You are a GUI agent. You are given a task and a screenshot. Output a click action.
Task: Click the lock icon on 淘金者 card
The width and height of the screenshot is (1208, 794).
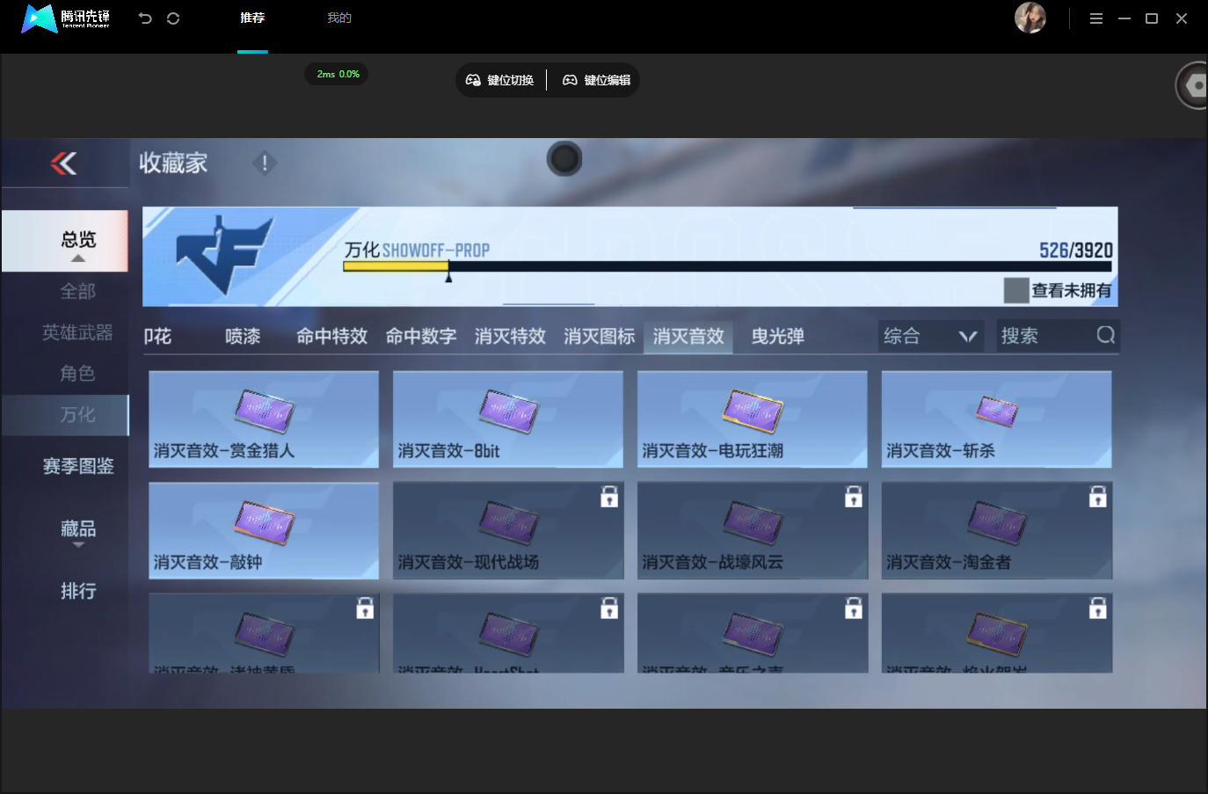pyautogui.click(x=1098, y=497)
